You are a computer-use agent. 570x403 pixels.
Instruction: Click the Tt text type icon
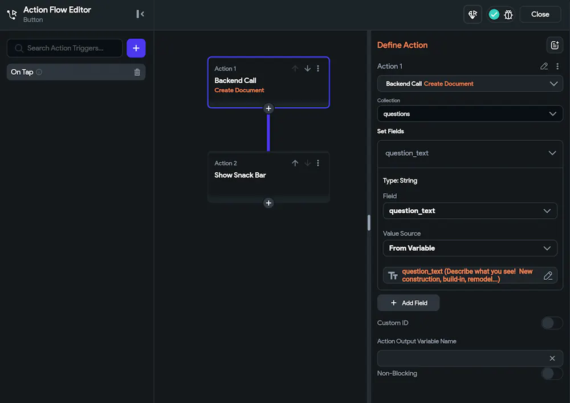(393, 275)
